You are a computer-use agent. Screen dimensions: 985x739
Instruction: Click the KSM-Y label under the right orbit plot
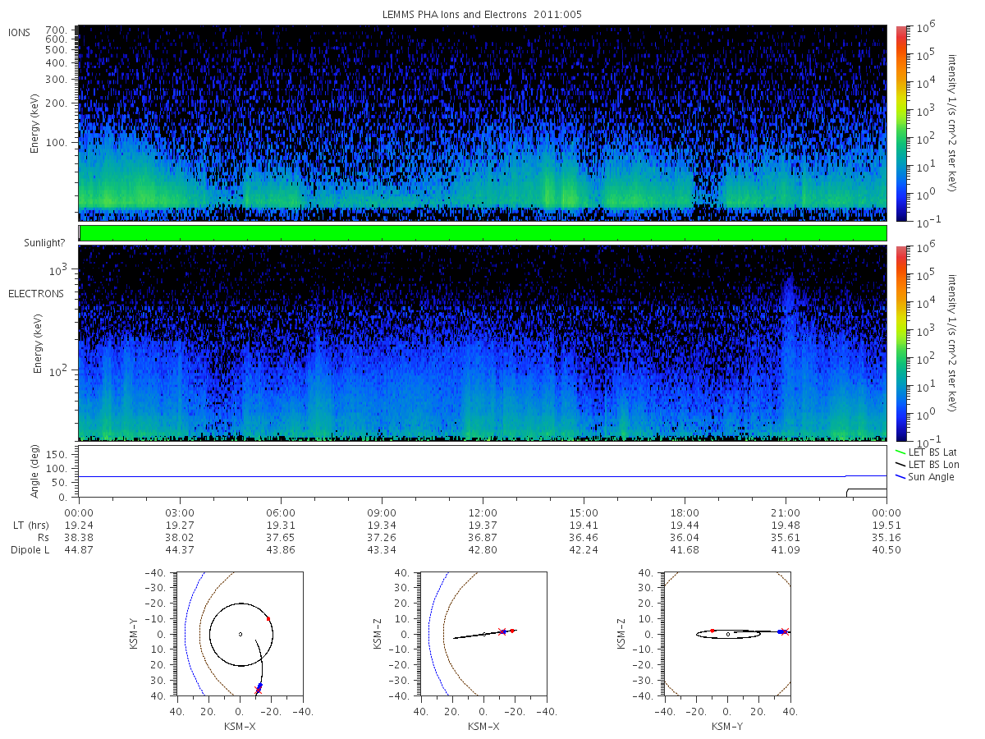click(728, 725)
